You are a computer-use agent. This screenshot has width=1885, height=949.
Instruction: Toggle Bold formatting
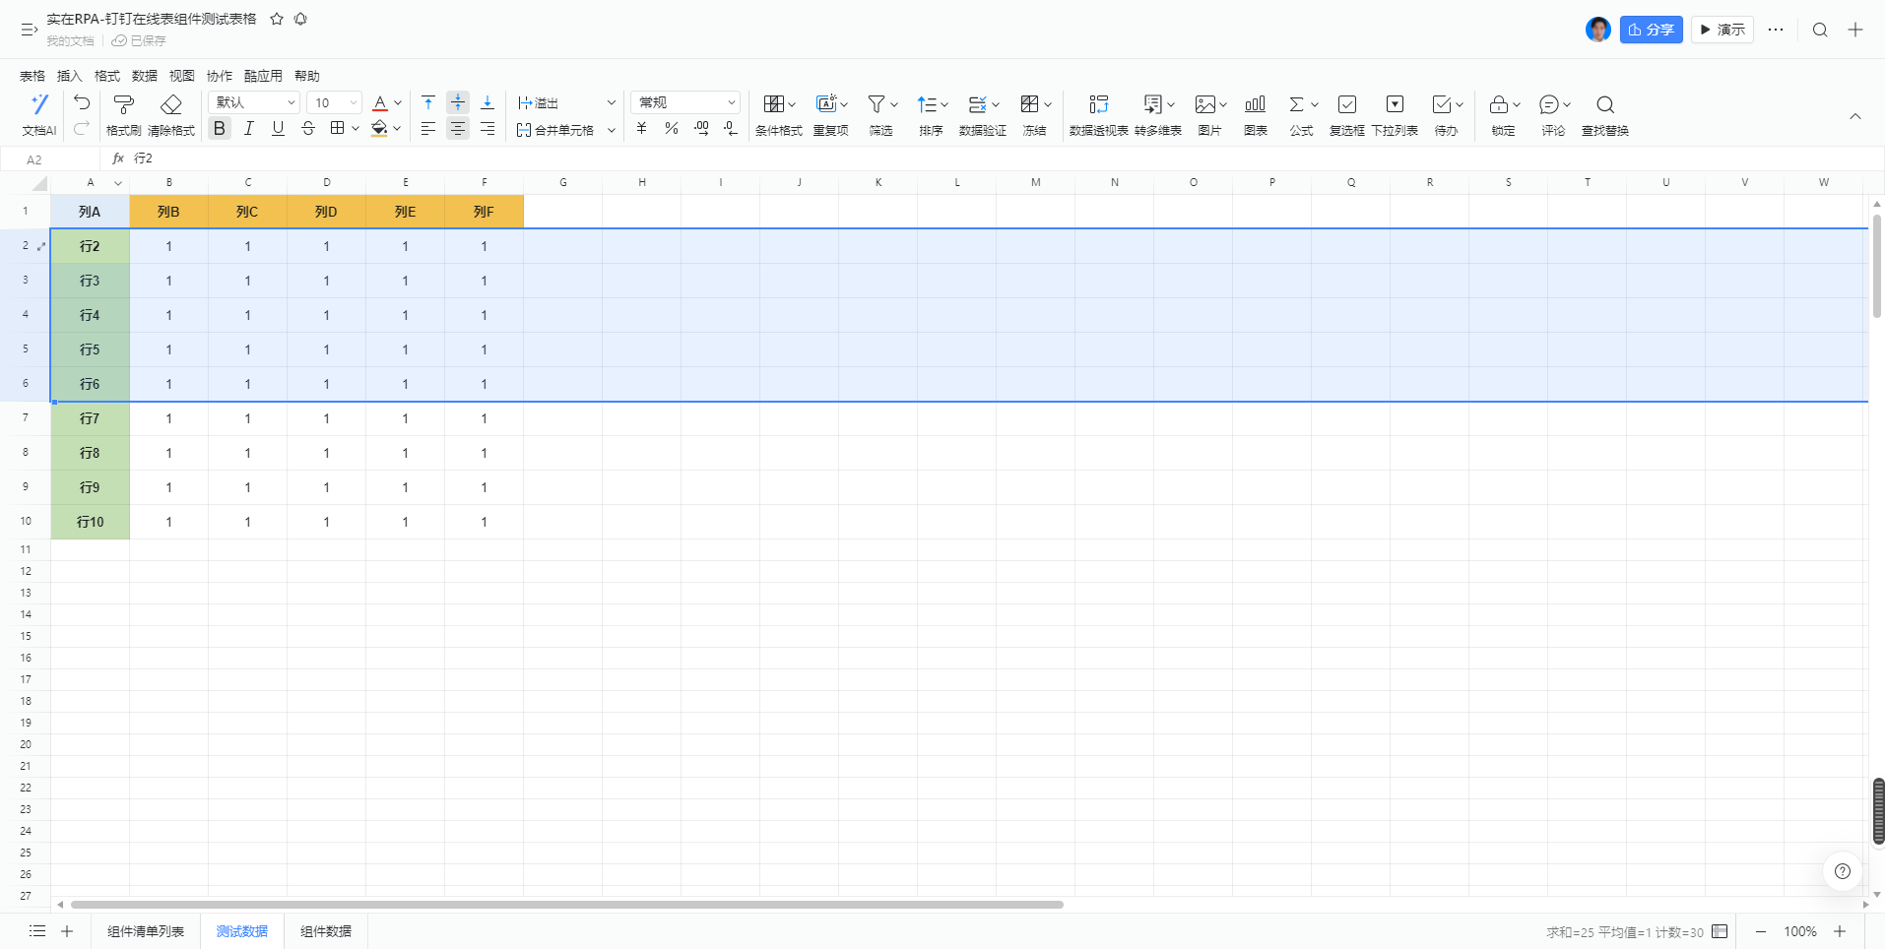[x=220, y=129]
